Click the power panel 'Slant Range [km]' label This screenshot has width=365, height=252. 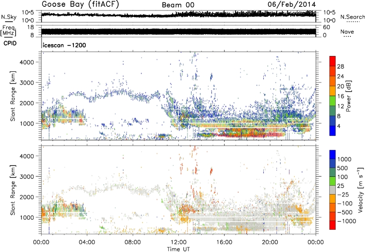point(13,96)
